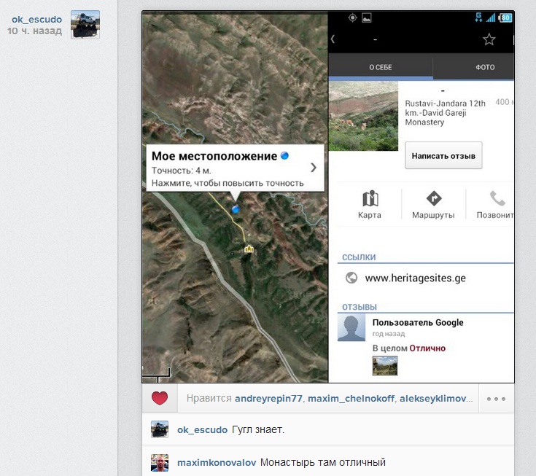Click the год назад review date

389,334
